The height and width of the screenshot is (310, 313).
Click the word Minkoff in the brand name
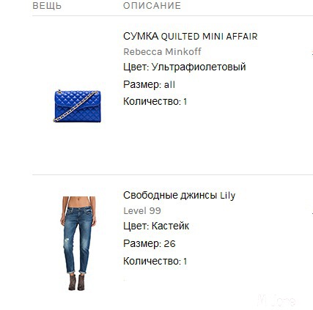click(183, 52)
